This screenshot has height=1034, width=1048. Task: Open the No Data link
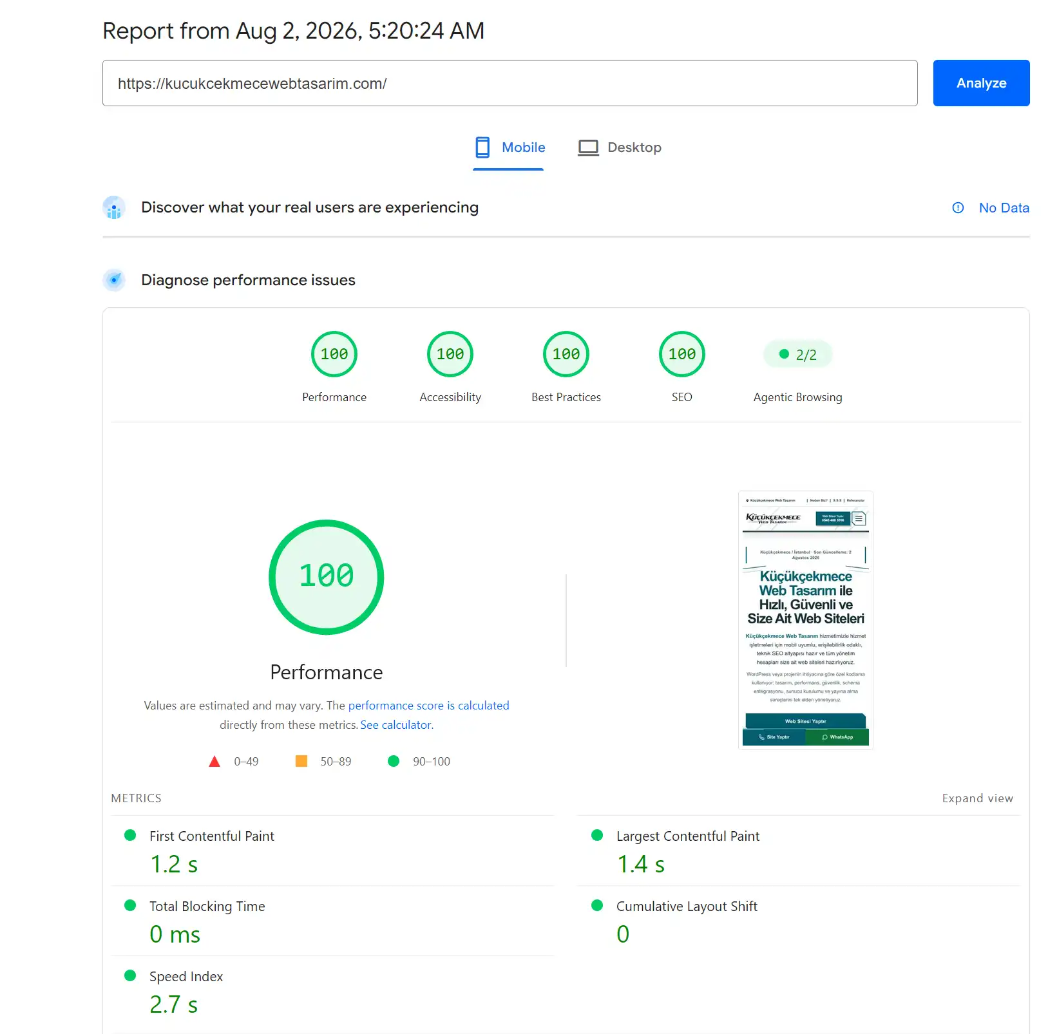(1004, 208)
